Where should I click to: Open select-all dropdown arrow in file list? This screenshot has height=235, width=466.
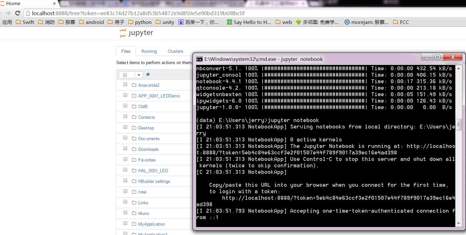139,75
